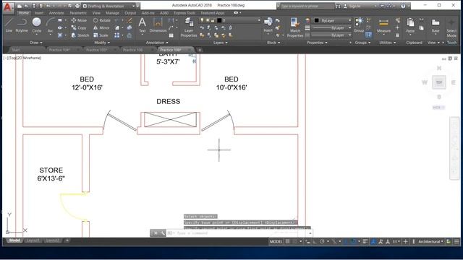
Task: Select the Group tool
Action: (x=359, y=25)
